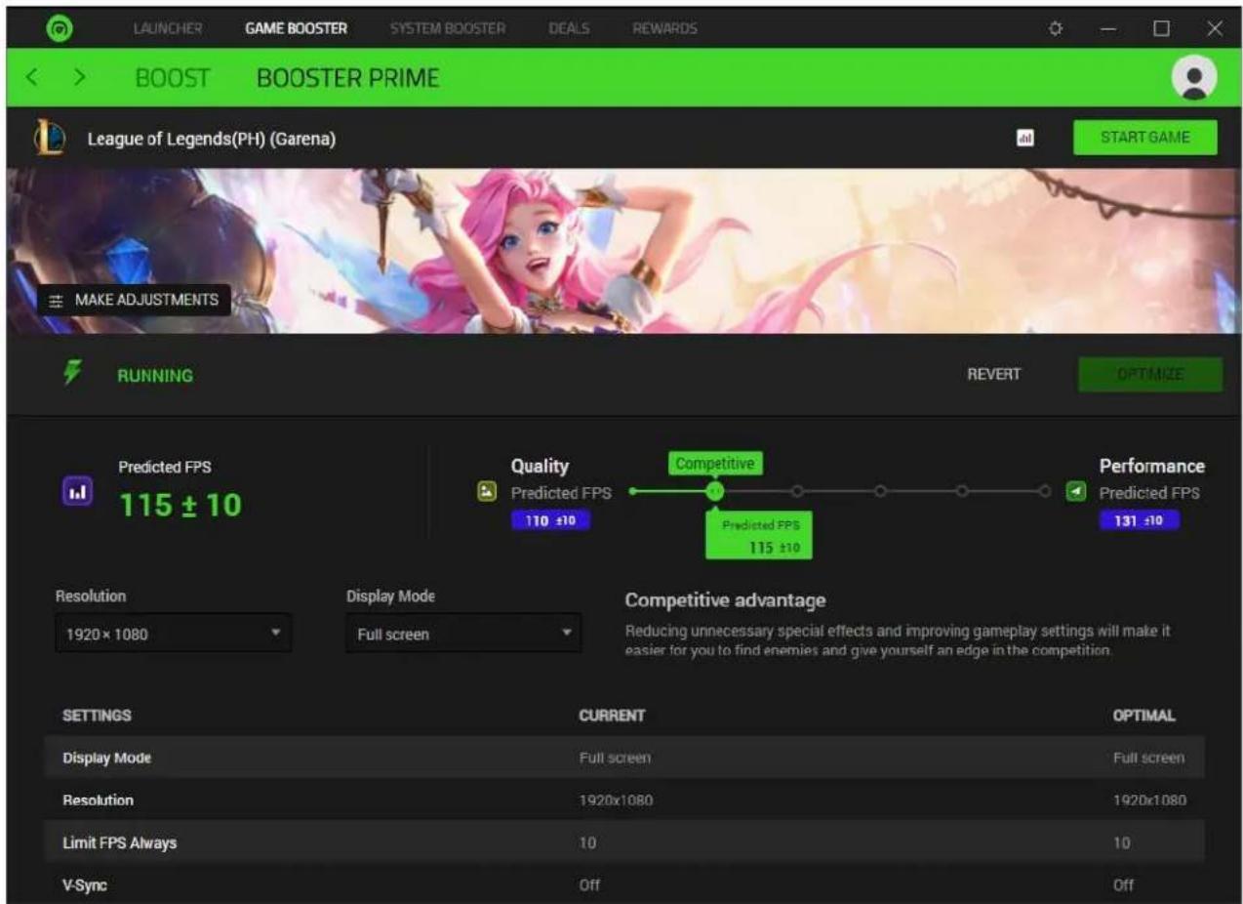Screen dimensions: 1243x904
Task: Open the Rewards tab
Action: click(x=664, y=28)
